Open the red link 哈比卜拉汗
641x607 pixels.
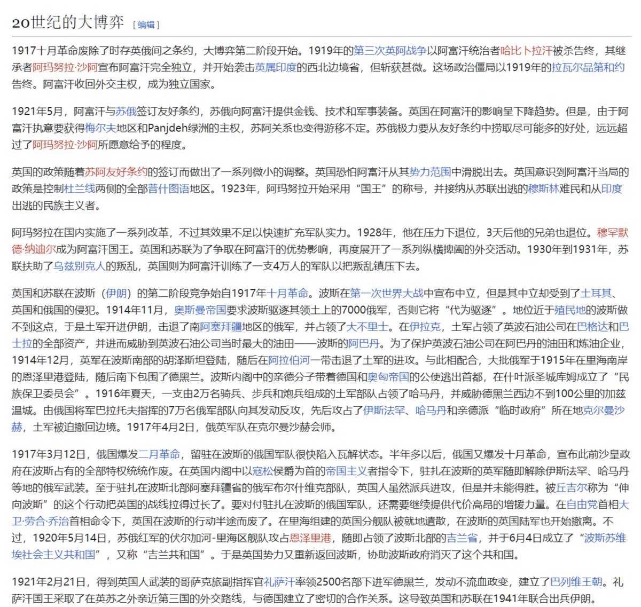(526, 51)
